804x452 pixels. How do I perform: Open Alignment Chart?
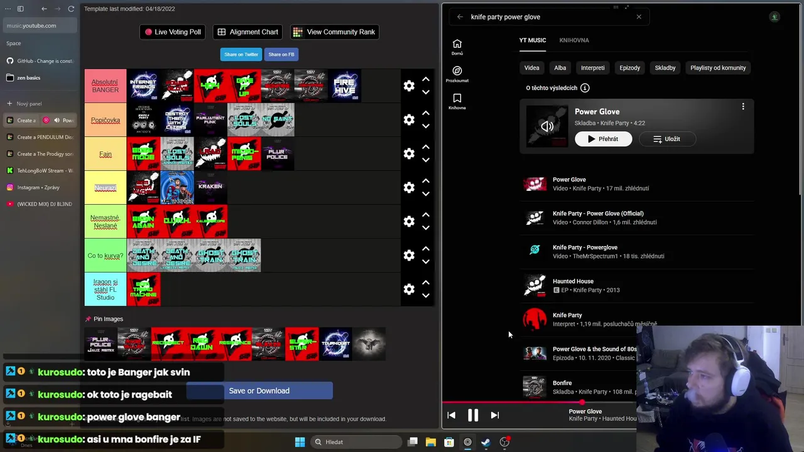tap(247, 32)
